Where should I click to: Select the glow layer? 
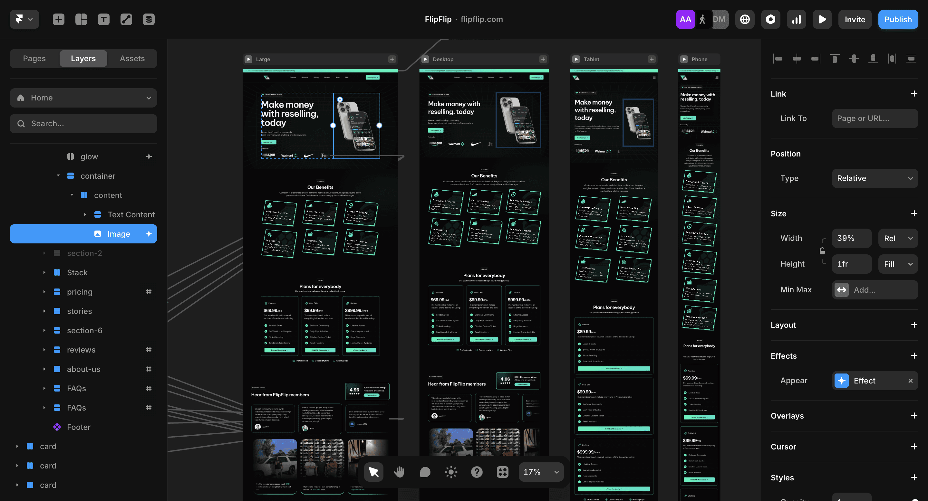(x=89, y=156)
